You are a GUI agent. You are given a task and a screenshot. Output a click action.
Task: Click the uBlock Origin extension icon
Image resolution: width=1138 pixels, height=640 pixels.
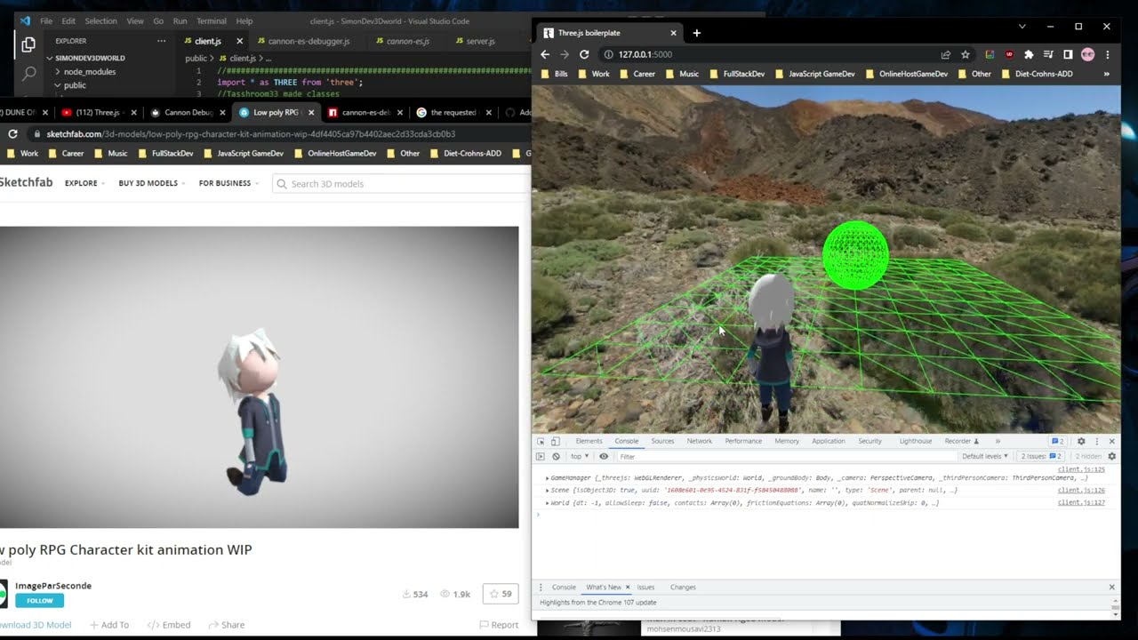[x=1009, y=54]
